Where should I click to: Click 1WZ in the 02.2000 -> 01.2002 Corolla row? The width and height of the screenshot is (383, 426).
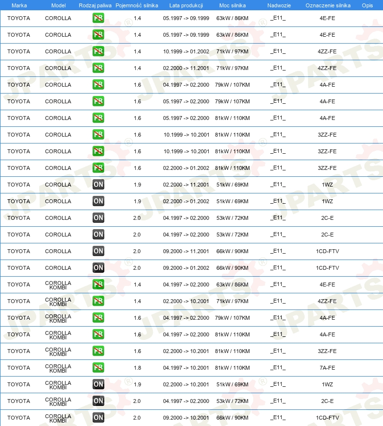[327, 201]
